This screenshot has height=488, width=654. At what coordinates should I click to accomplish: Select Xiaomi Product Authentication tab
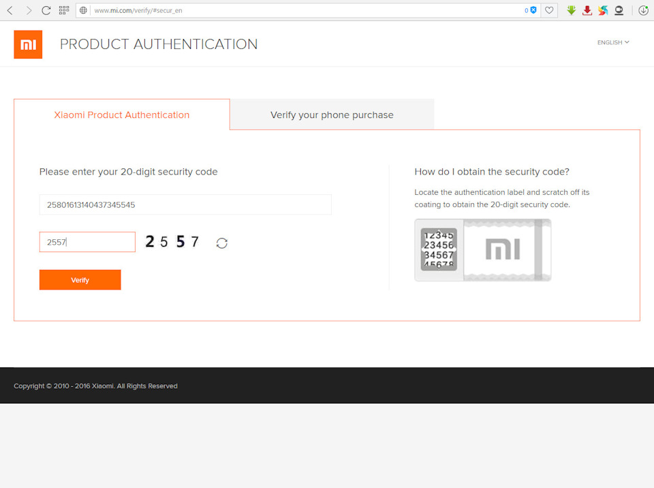click(122, 115)
